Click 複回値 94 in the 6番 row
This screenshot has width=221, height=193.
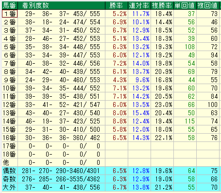tap(214, 55)
